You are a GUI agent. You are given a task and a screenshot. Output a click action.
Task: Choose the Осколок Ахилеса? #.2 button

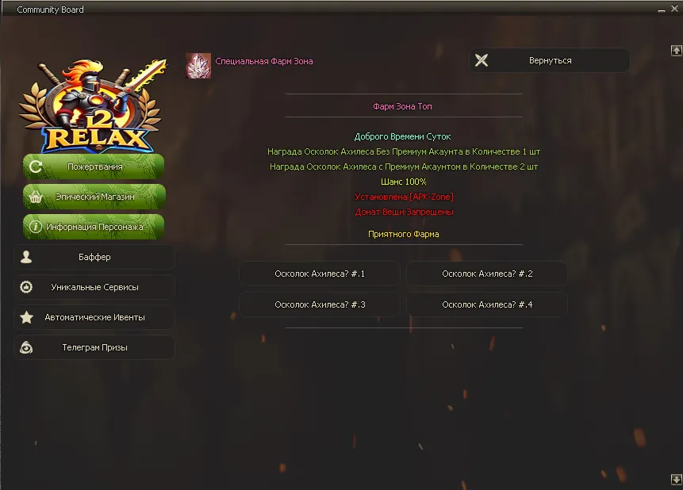(x=487, y=274)
